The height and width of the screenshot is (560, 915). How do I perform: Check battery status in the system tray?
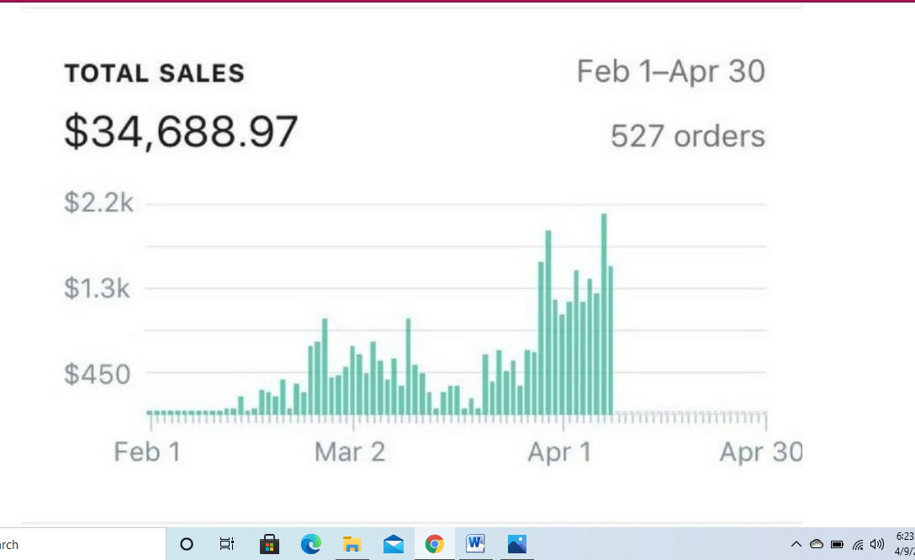[x=835, y=544]
